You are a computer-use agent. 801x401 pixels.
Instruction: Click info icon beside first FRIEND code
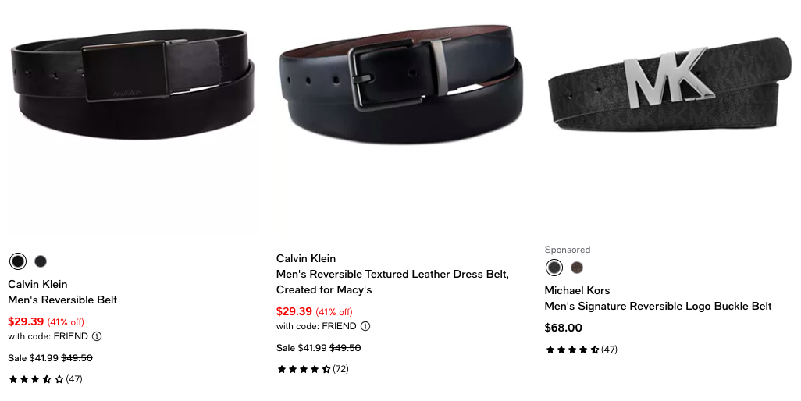[97, 336]
